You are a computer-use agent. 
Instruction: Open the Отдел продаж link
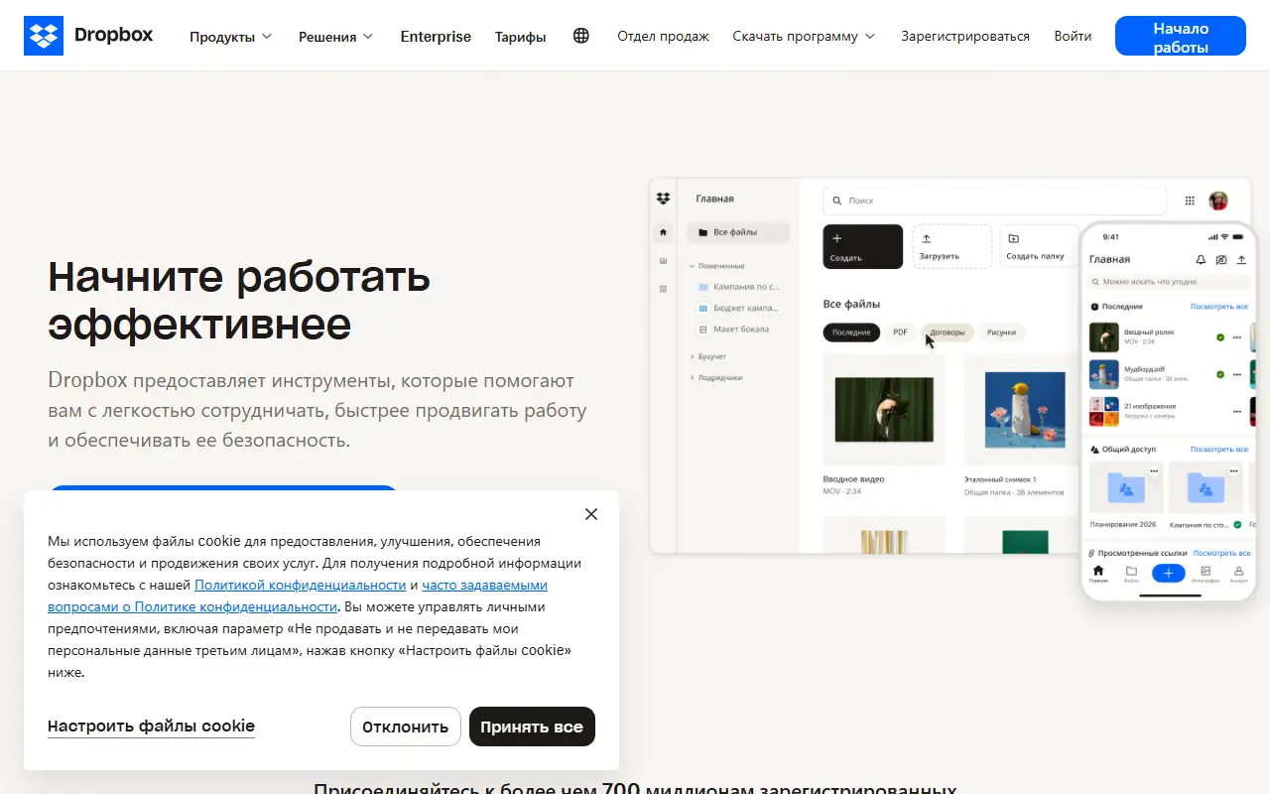coord(663,36)
